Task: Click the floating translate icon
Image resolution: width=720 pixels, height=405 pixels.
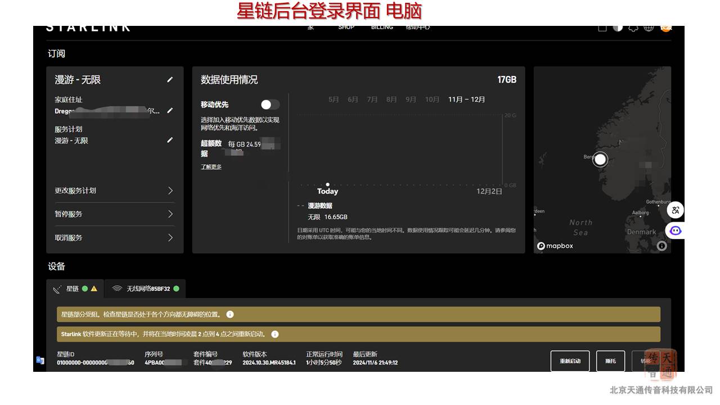Action: (x=676, y=210)
